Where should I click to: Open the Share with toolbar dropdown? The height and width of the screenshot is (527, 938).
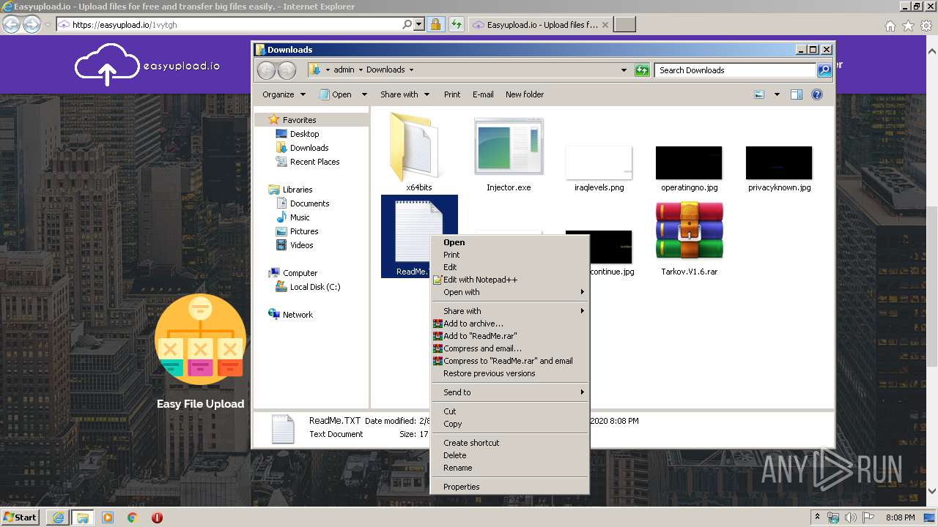tap(404, 94)
